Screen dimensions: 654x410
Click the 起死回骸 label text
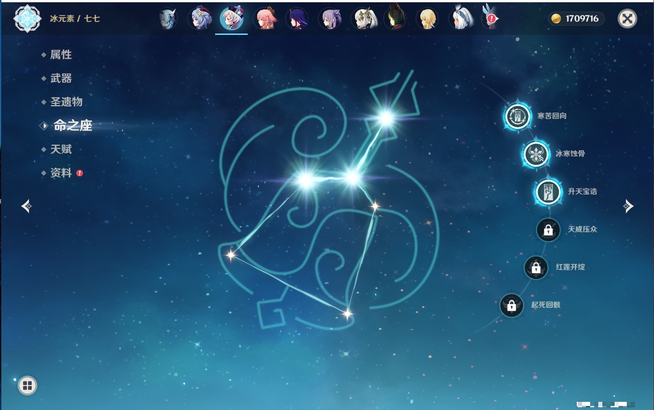coord(546,305)
